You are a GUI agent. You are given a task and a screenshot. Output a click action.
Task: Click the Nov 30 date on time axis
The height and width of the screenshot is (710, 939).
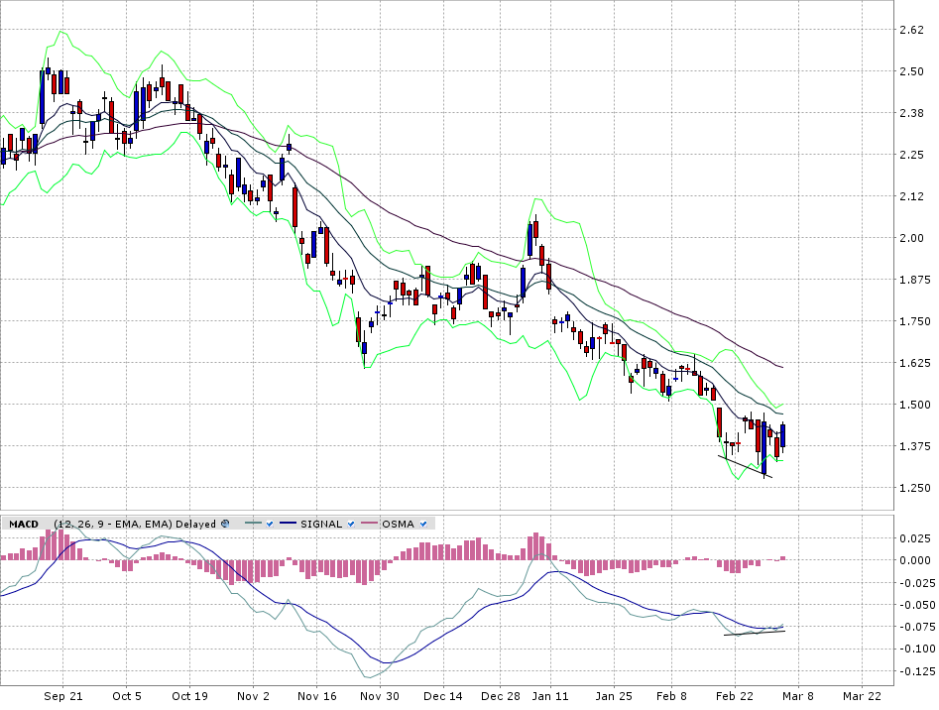[x=380, y=697]
